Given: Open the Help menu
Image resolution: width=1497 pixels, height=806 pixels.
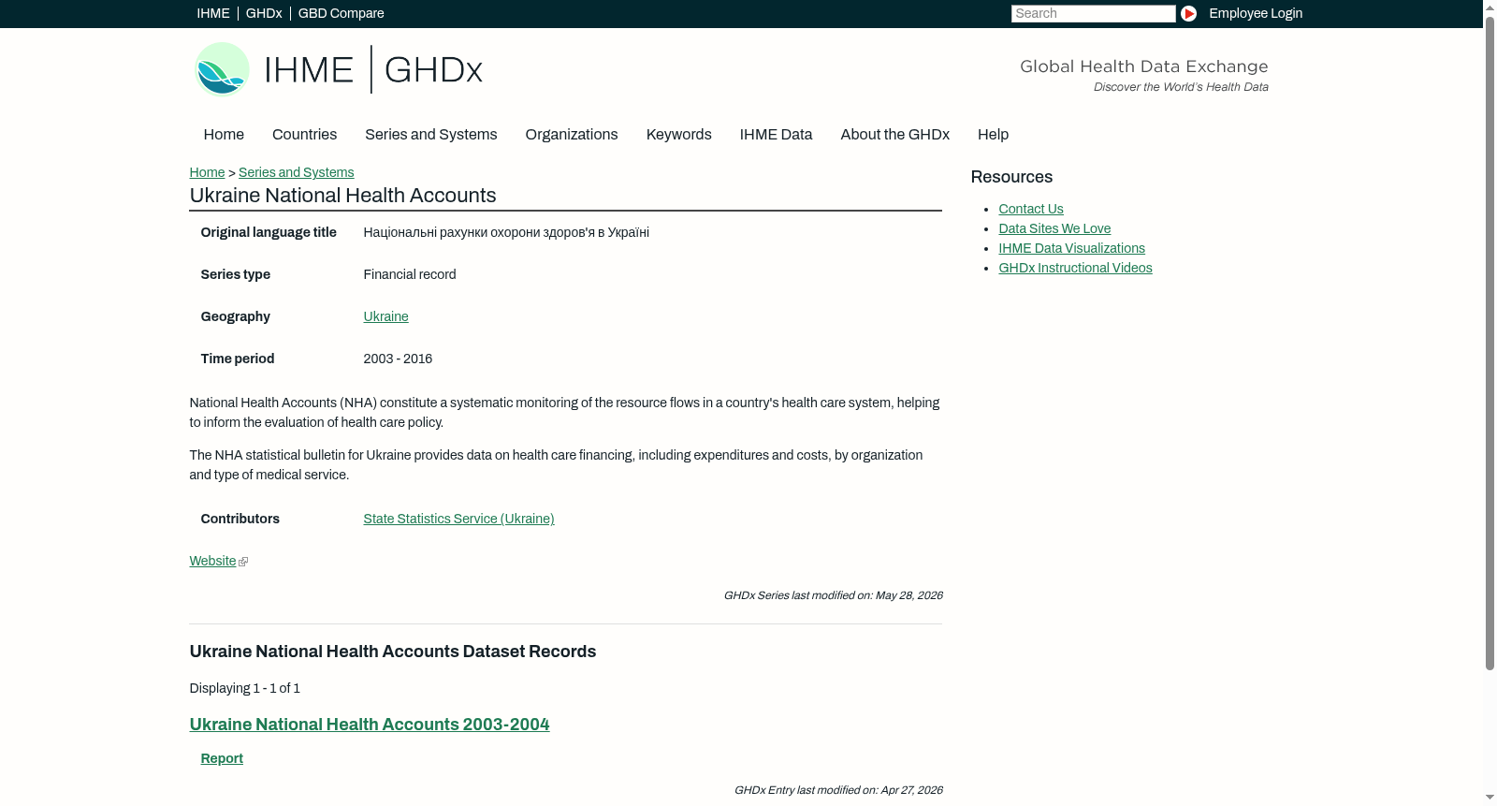Looking at the screenshot, I should (x=993, y=135).
